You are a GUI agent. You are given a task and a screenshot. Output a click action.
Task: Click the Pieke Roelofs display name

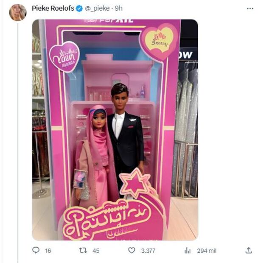[53, 8]
